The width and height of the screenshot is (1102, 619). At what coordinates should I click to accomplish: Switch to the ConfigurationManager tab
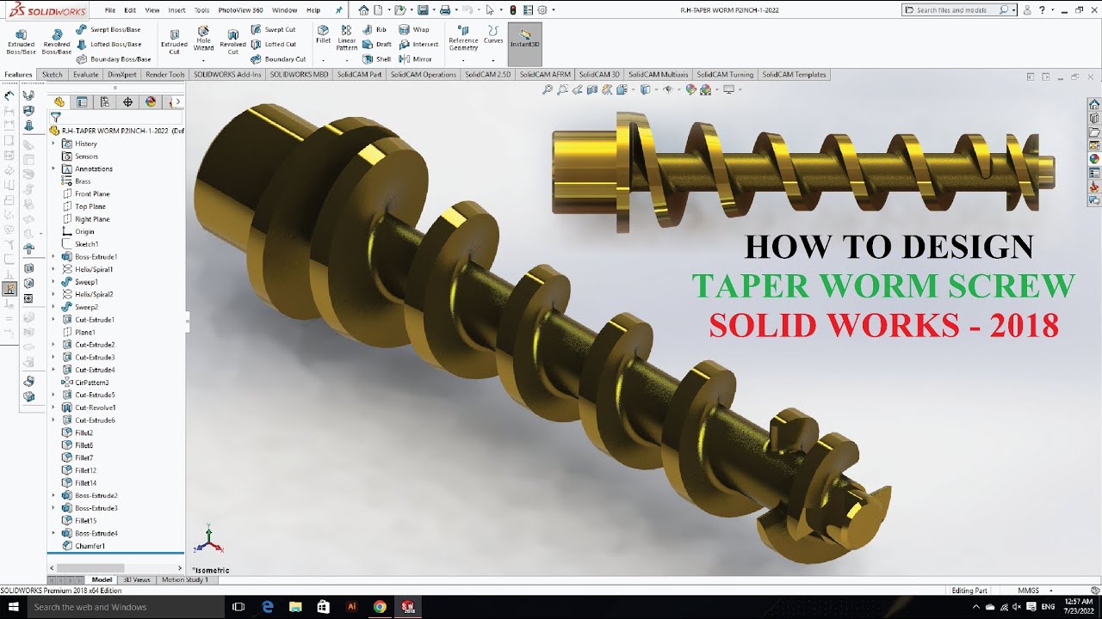coord(105,101)
